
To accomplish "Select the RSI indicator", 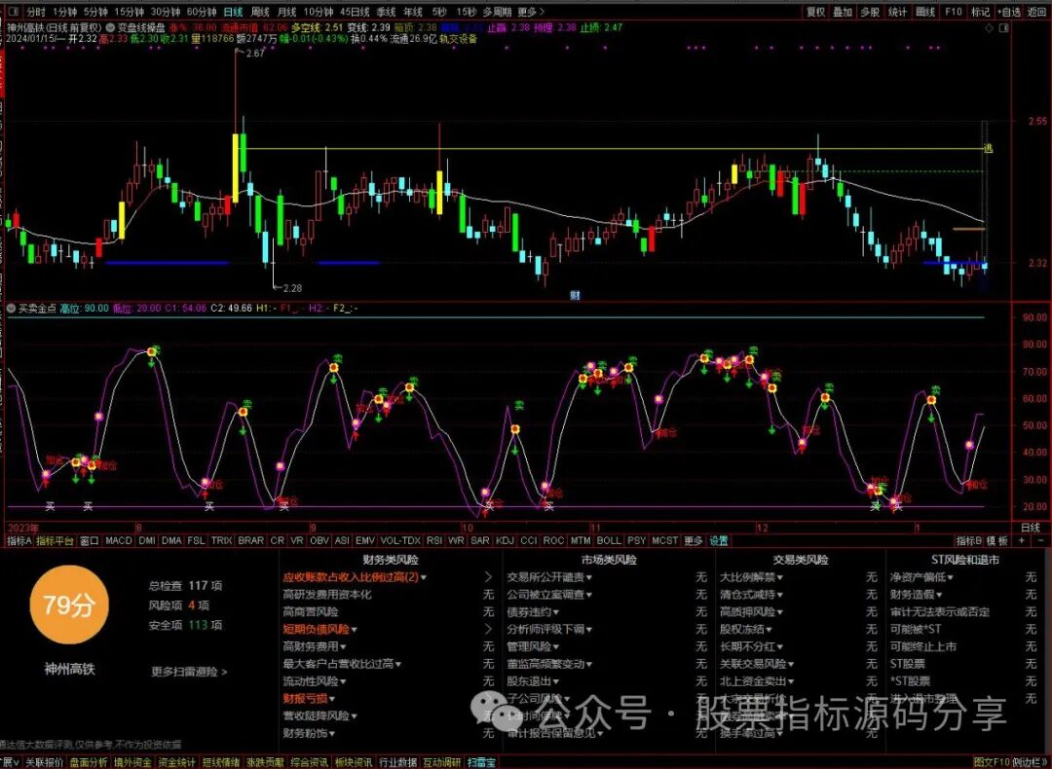I will click(434, 540).
